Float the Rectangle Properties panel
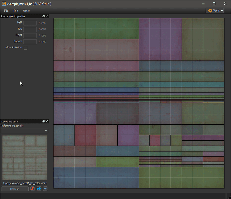This screenshot has width=231, height=199. pyautogui.click(x=44, y=16)
